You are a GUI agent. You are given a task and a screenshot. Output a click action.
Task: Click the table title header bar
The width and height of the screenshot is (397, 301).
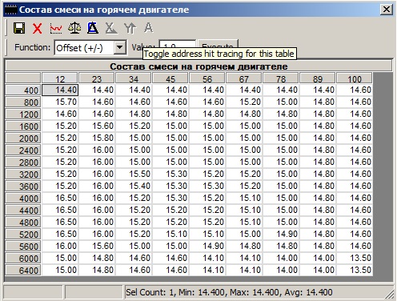coord(198,66)
